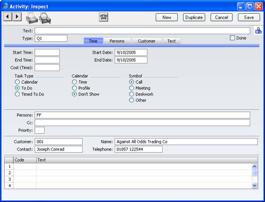
Task: Click the Contact field Joseph Conrad
Action: click(x=59, y=149)
